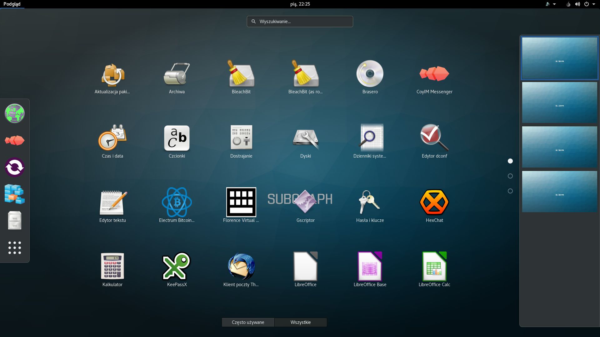The width and height of the screenshot is (600, 337).
Task: Switch to second app page indicator
Action: pyautogui.click(x=510, y=176)
